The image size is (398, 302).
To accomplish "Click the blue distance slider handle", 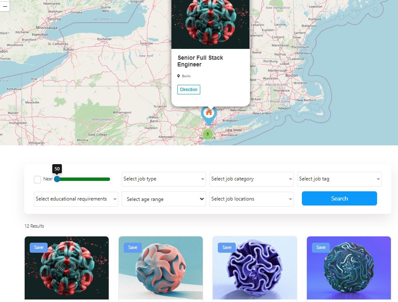I will [x=57, y=179].
